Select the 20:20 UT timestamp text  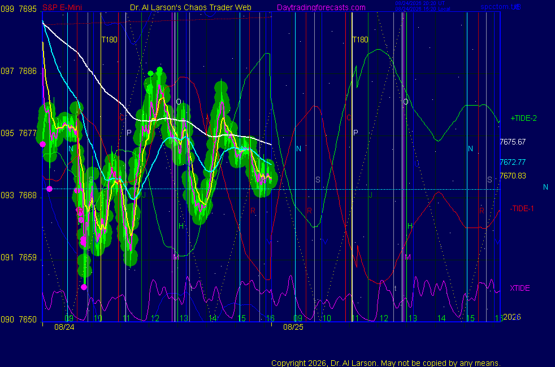(420, 3)
